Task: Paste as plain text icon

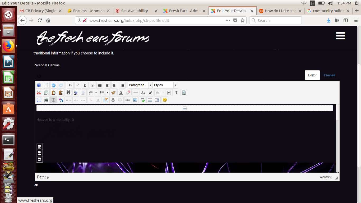Action: click(61, 93)
